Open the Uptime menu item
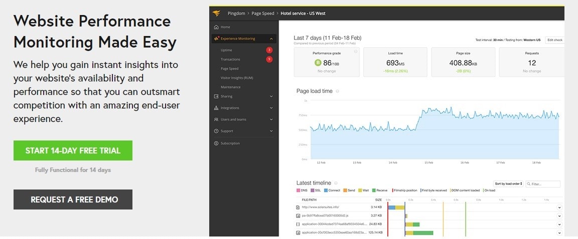 226,50
